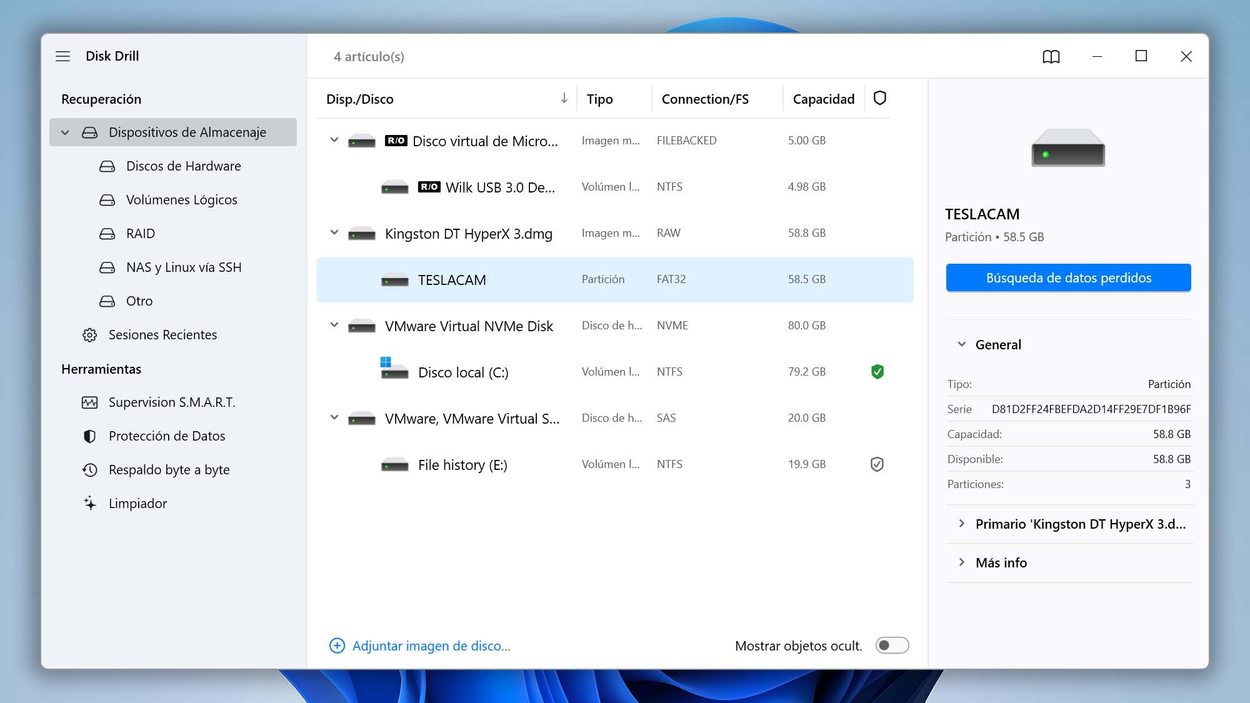Screen dimensions: 1250x703
Task: Click Búsqueda de datos perdidos button
Action: 1068,277
